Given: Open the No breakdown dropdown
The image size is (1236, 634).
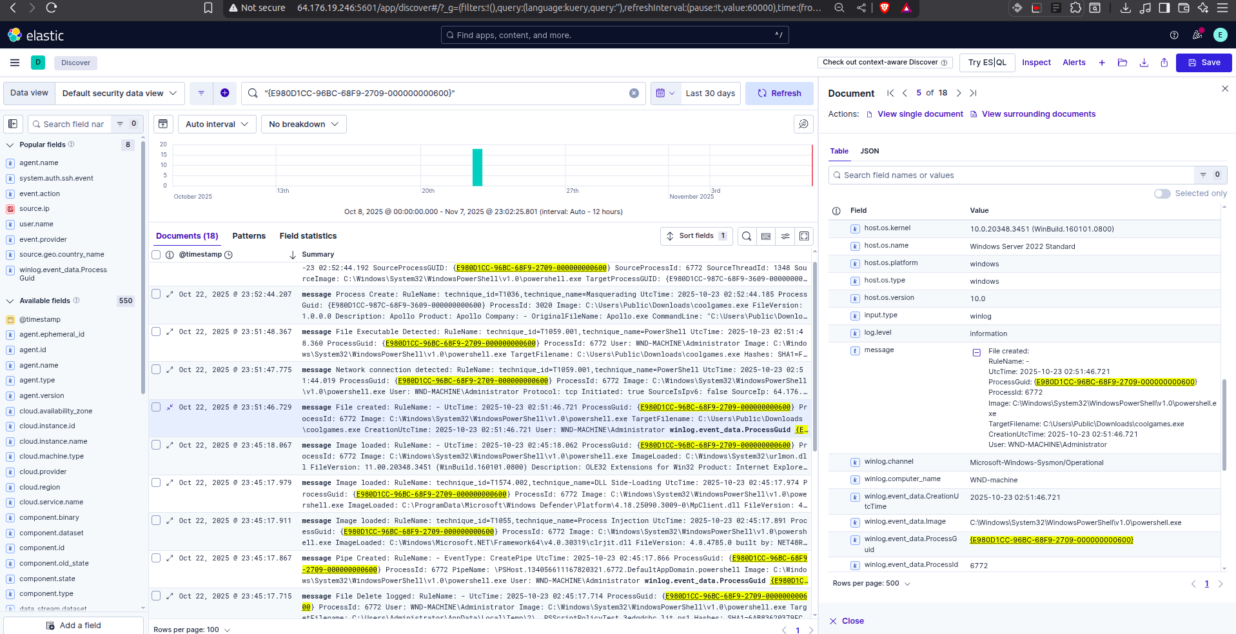Looking at the screenshot, I should point(303,124).
